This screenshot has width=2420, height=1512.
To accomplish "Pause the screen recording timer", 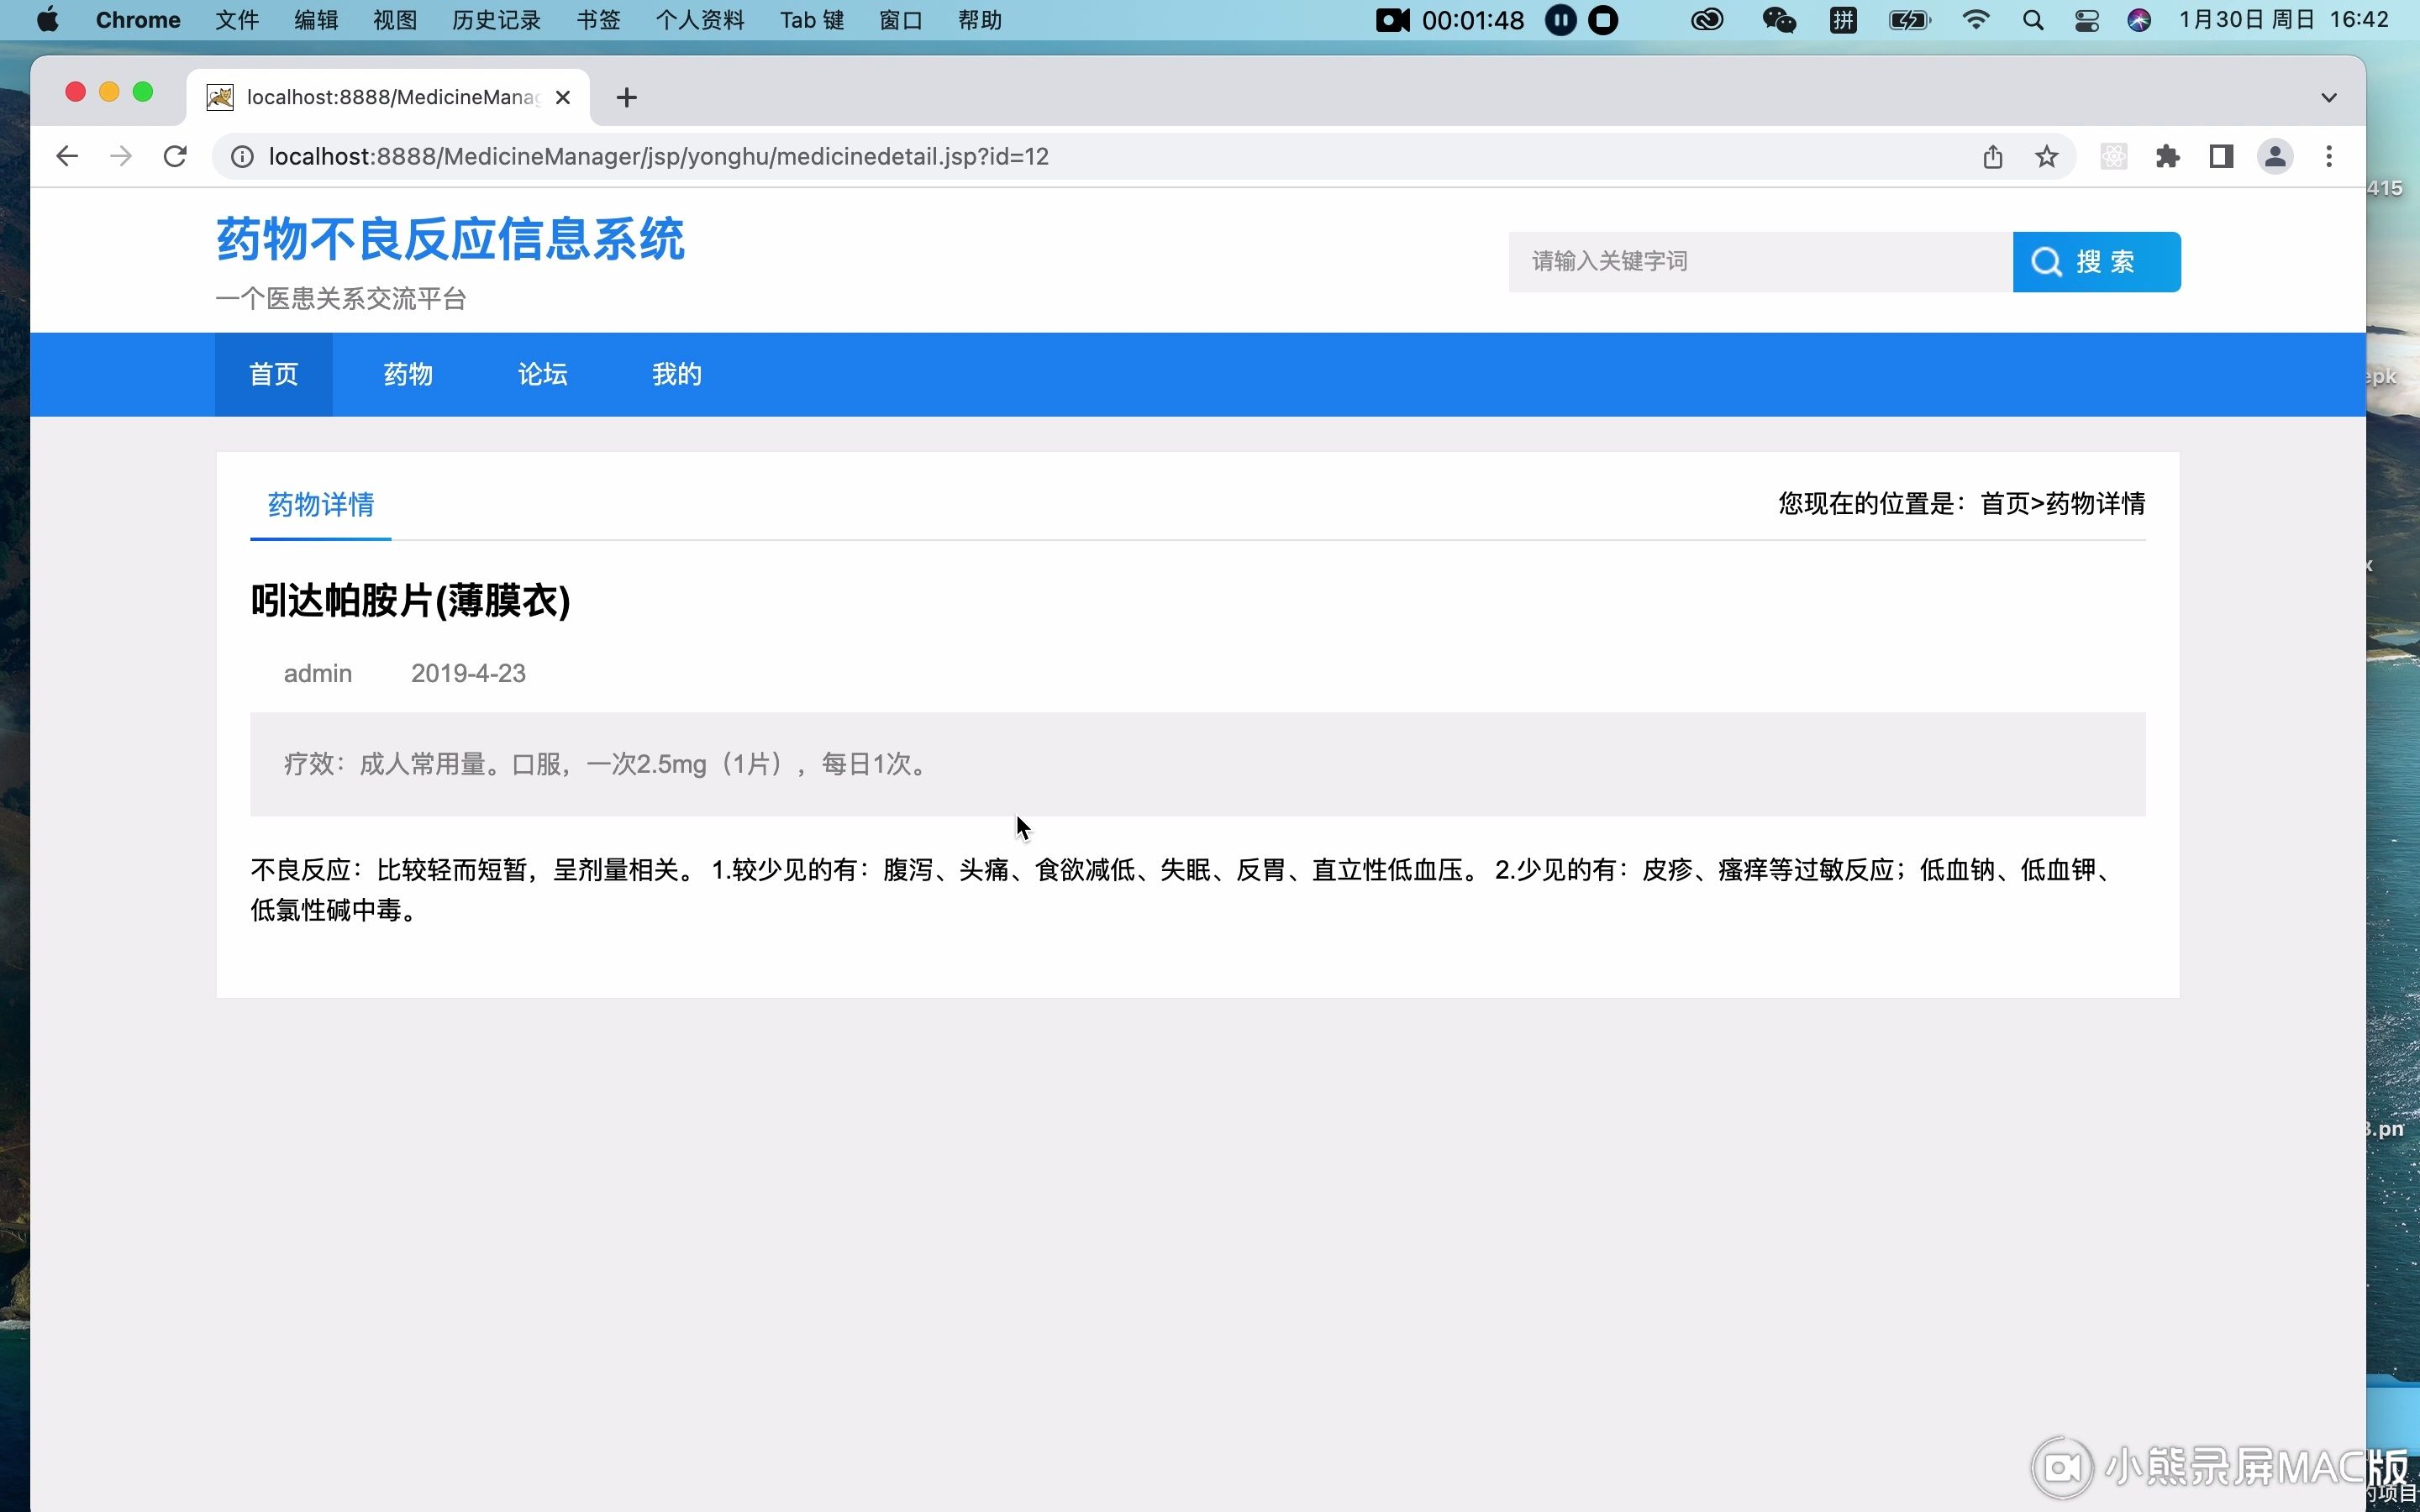I will pyautogui.click(x=1560, y=20).
